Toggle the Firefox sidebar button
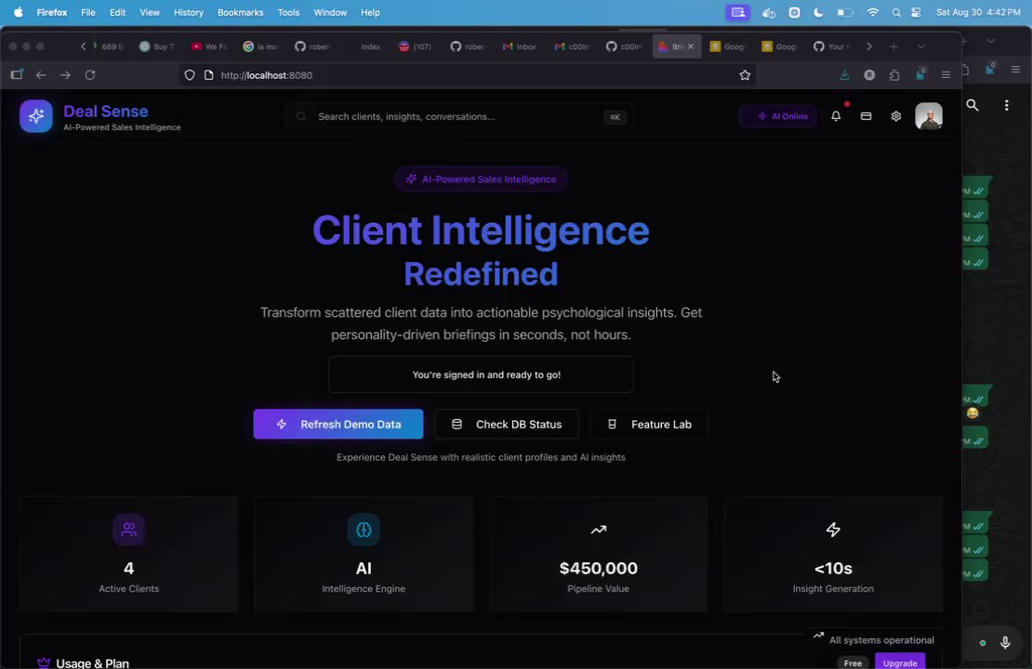1032x669 pixels. [17, 75]
